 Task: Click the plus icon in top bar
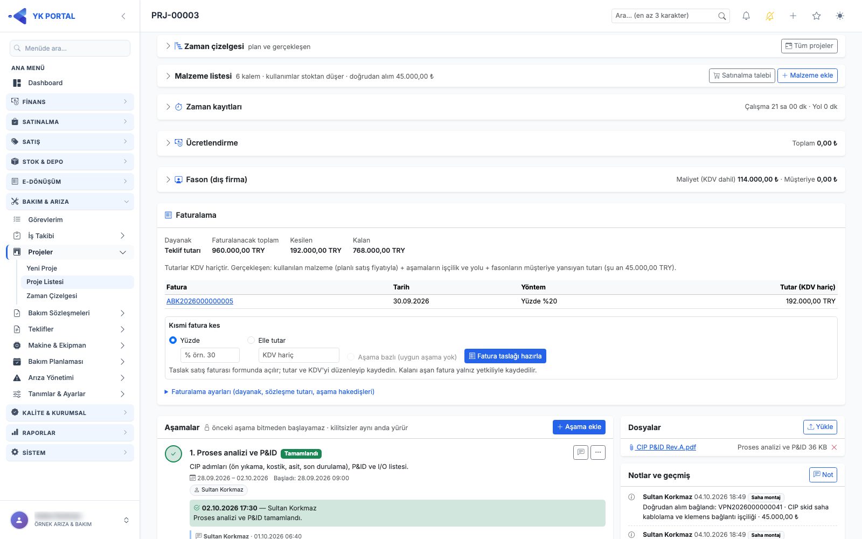point(793,16)
